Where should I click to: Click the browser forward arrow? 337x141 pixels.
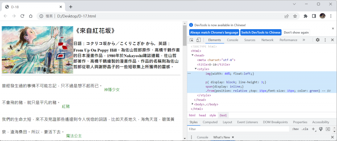click(14, 16)
